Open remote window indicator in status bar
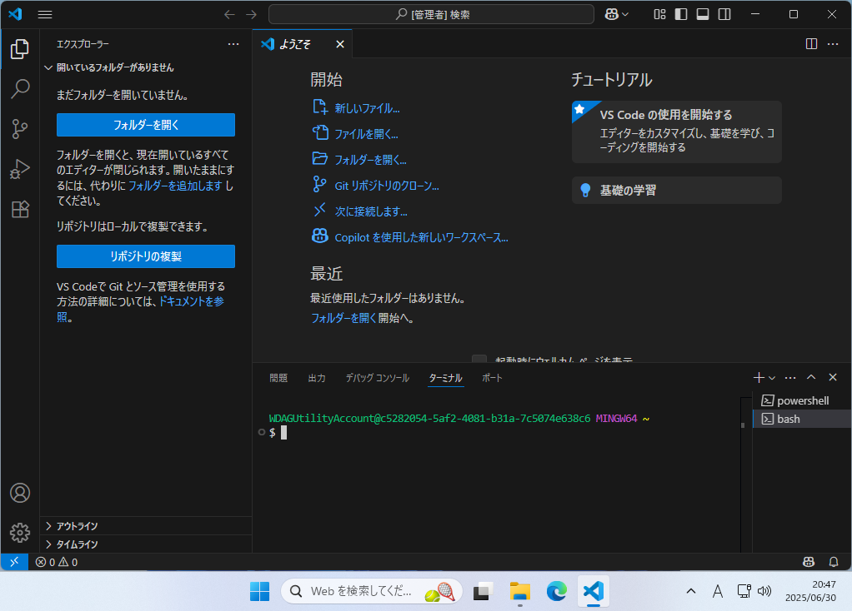Screen dimensions: 852x611 tap(15, 562)
